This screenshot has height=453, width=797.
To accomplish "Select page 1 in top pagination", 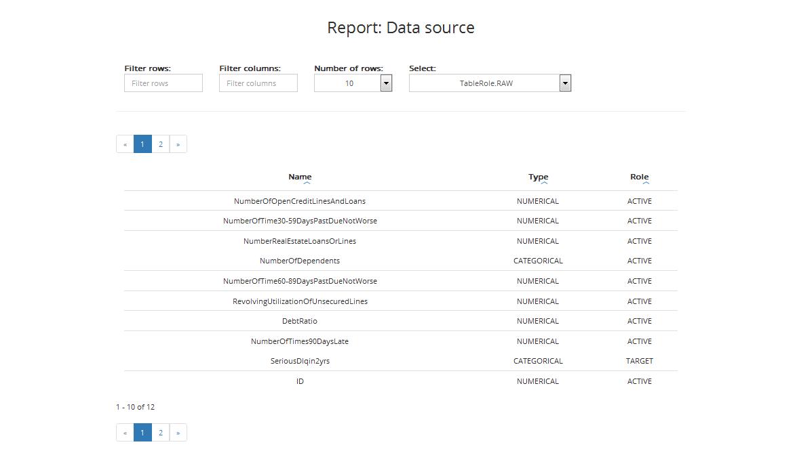I will (142, 144).
